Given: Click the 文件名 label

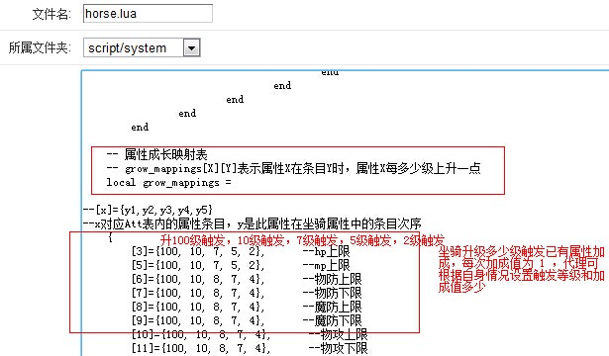Looking at the screenshot, I should click(x=51, y=15).
